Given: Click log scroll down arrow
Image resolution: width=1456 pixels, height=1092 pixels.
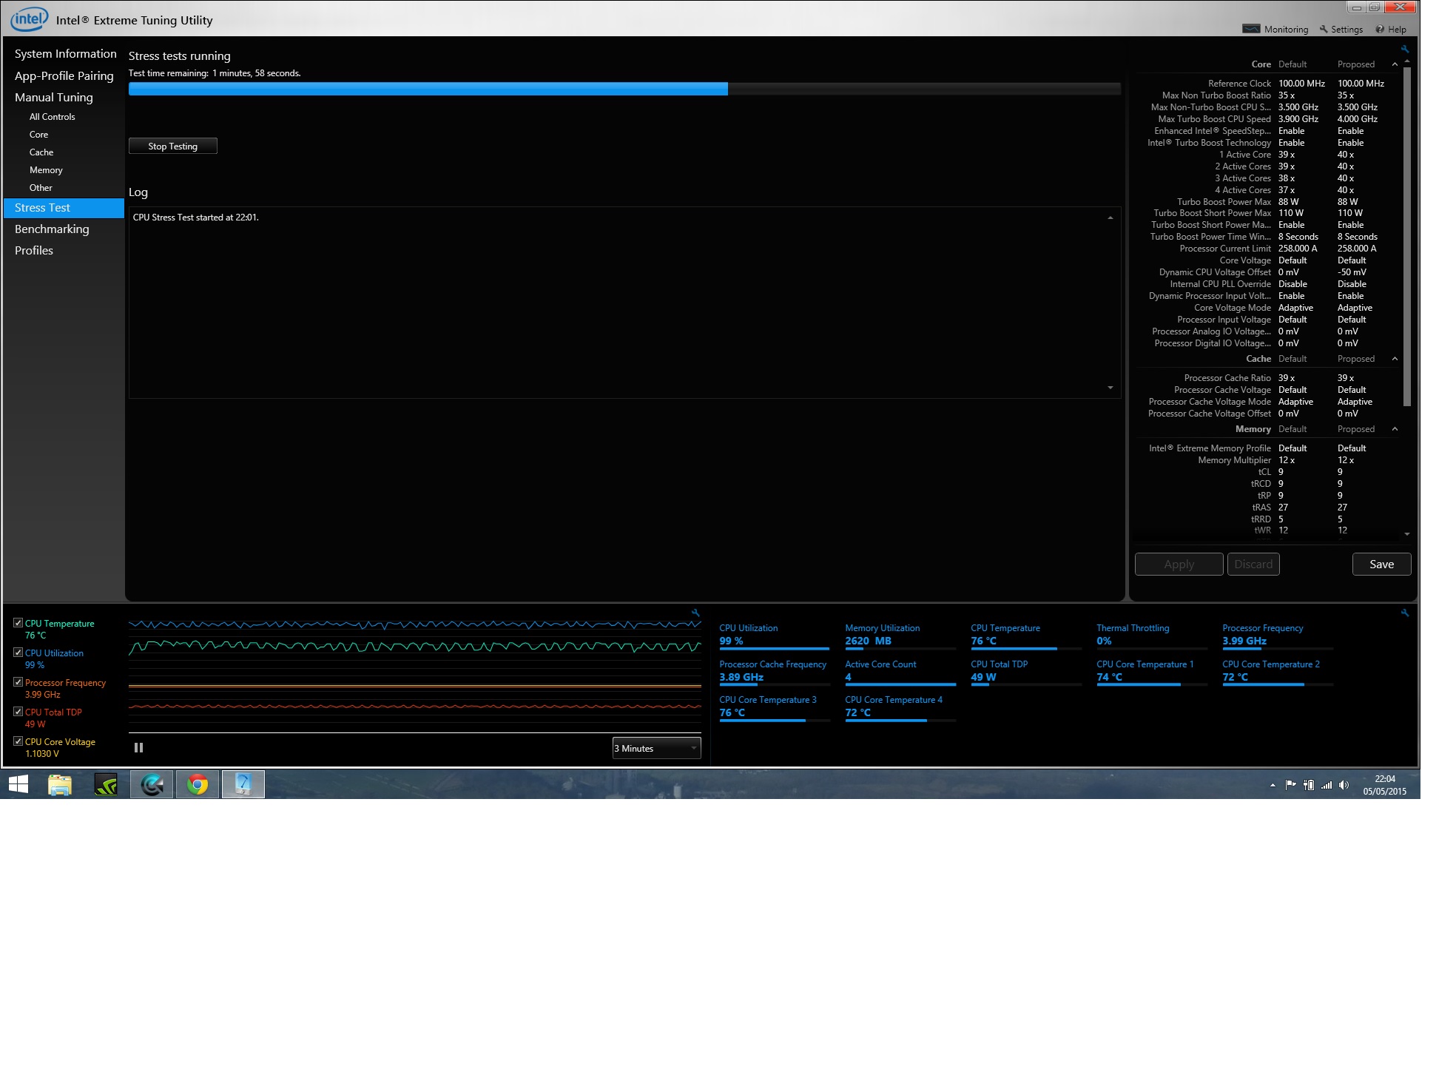Looking at the screenshot, I should (x=1110, y=388).
